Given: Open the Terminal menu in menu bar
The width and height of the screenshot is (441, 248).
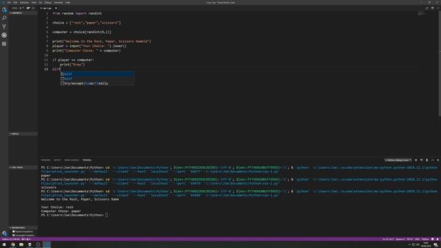Looking at the screenshot, I should coord(58,3).
